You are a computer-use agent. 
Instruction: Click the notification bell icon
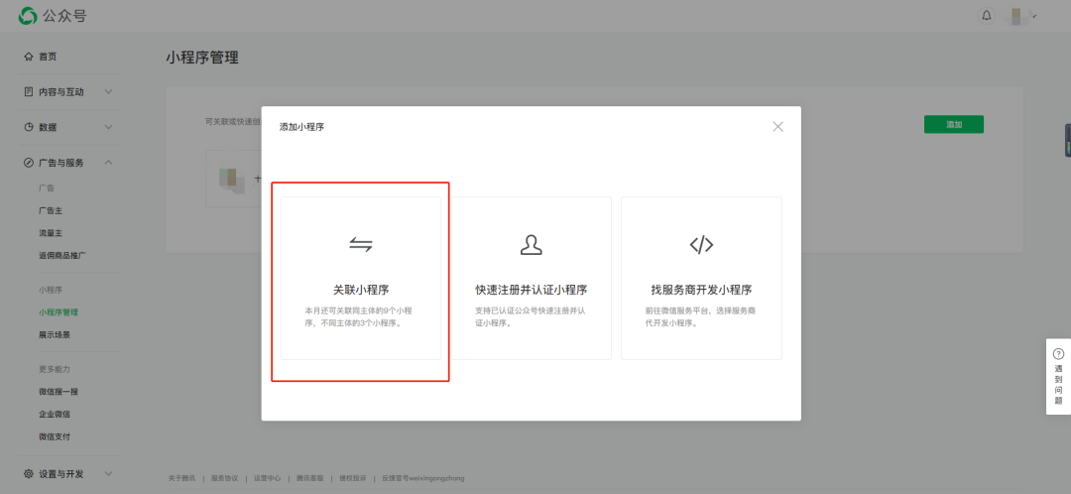tap(987, 15)
